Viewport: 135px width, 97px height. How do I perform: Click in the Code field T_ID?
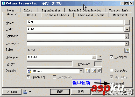(x=75, y=29)
